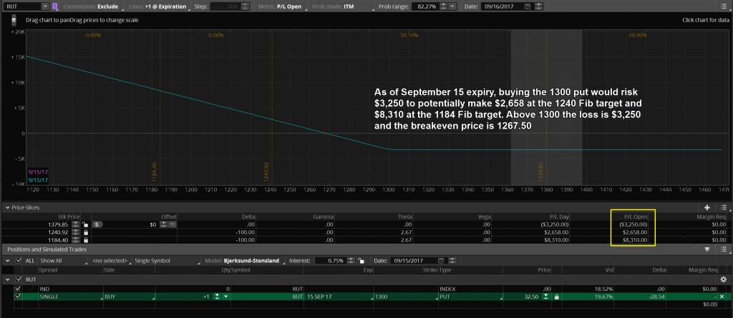Collapse the Price Slices section
733x318 pixels.
tap(6, 207)
